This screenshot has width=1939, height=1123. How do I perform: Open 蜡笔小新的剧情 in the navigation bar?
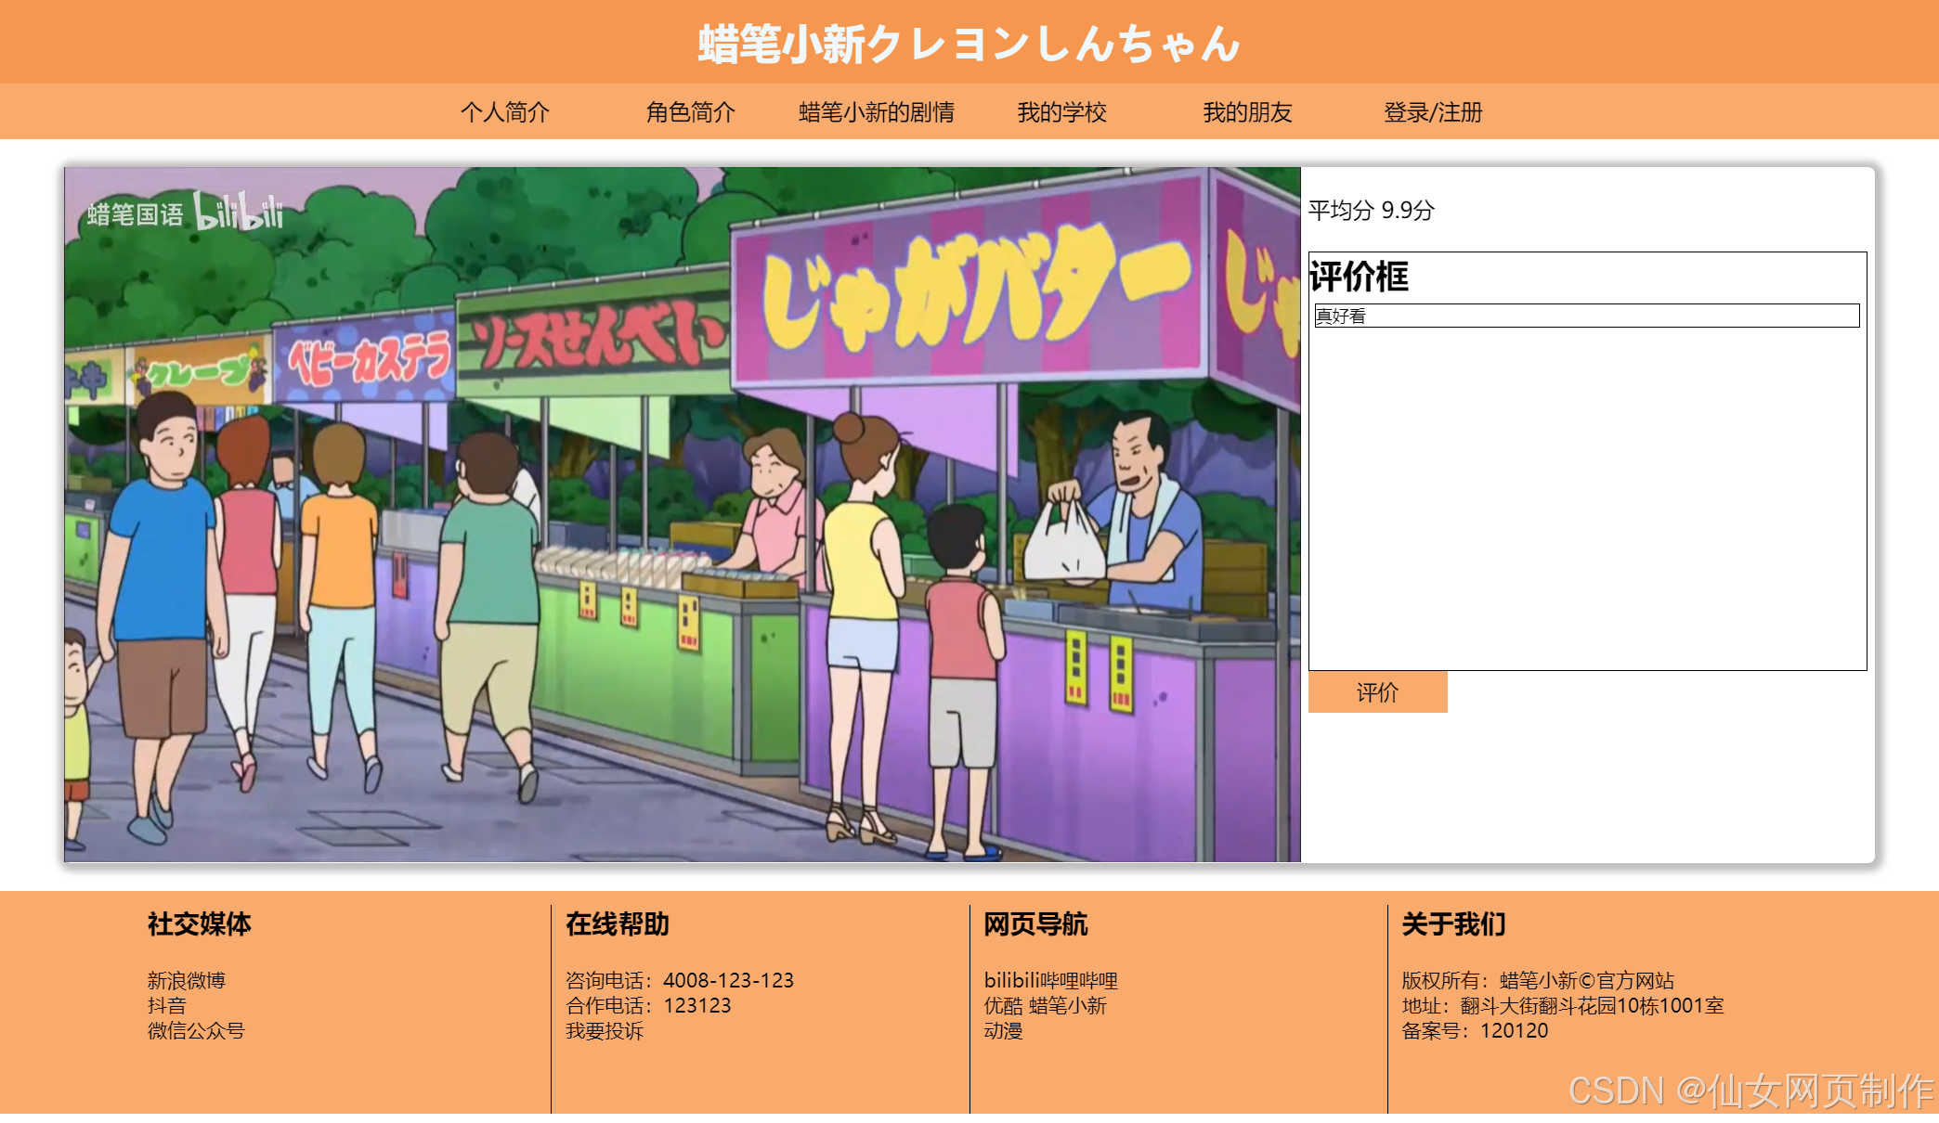876,112
